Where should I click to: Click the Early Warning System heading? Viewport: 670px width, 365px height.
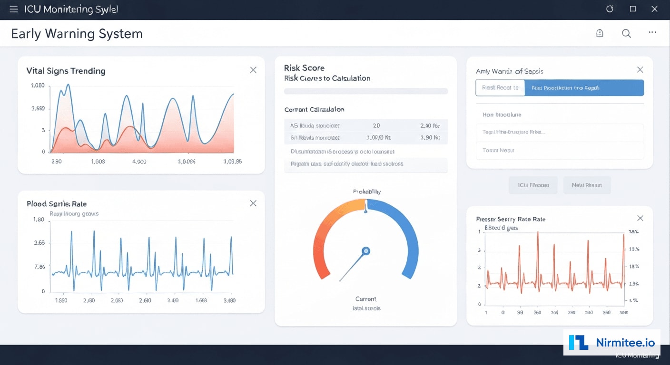(77, 34)
